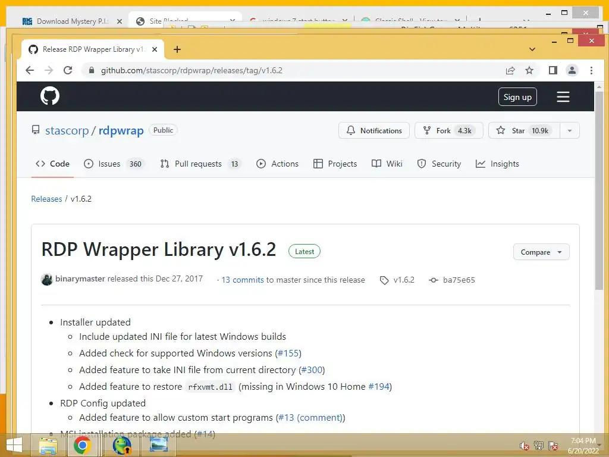Open the Insights tab

click(498, 164)
